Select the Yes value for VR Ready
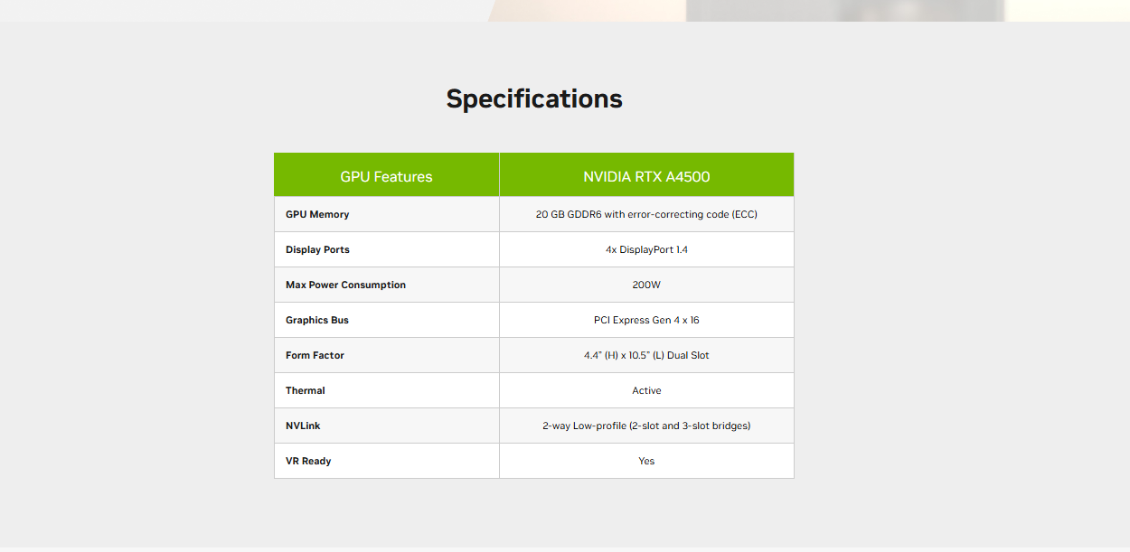The width and height of the screenshot is (1130, 552). tap(646, 461)
